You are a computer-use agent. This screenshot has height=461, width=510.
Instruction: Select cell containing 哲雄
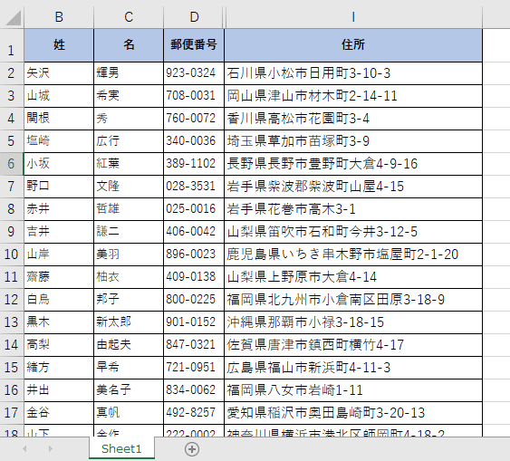(x=129, y=209)
